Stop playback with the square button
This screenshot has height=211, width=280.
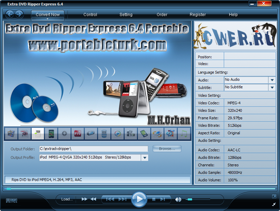[154, 199]
